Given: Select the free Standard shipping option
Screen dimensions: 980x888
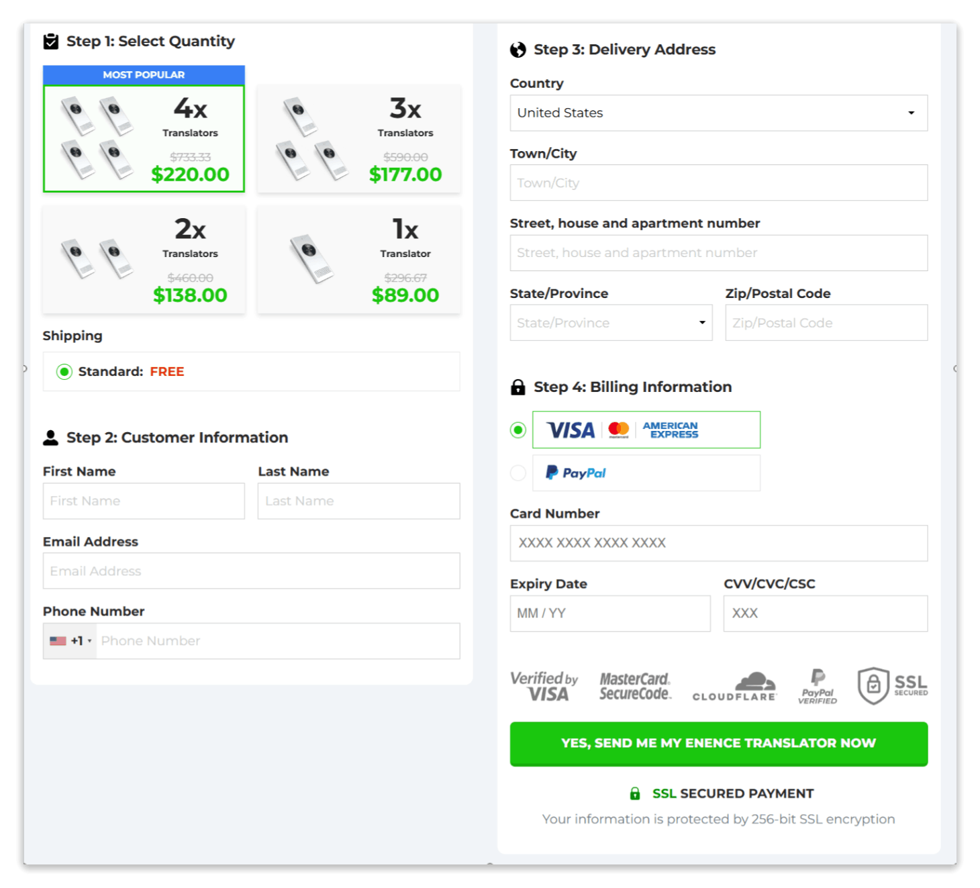Looking at the screenshot, I should (64, 371).
